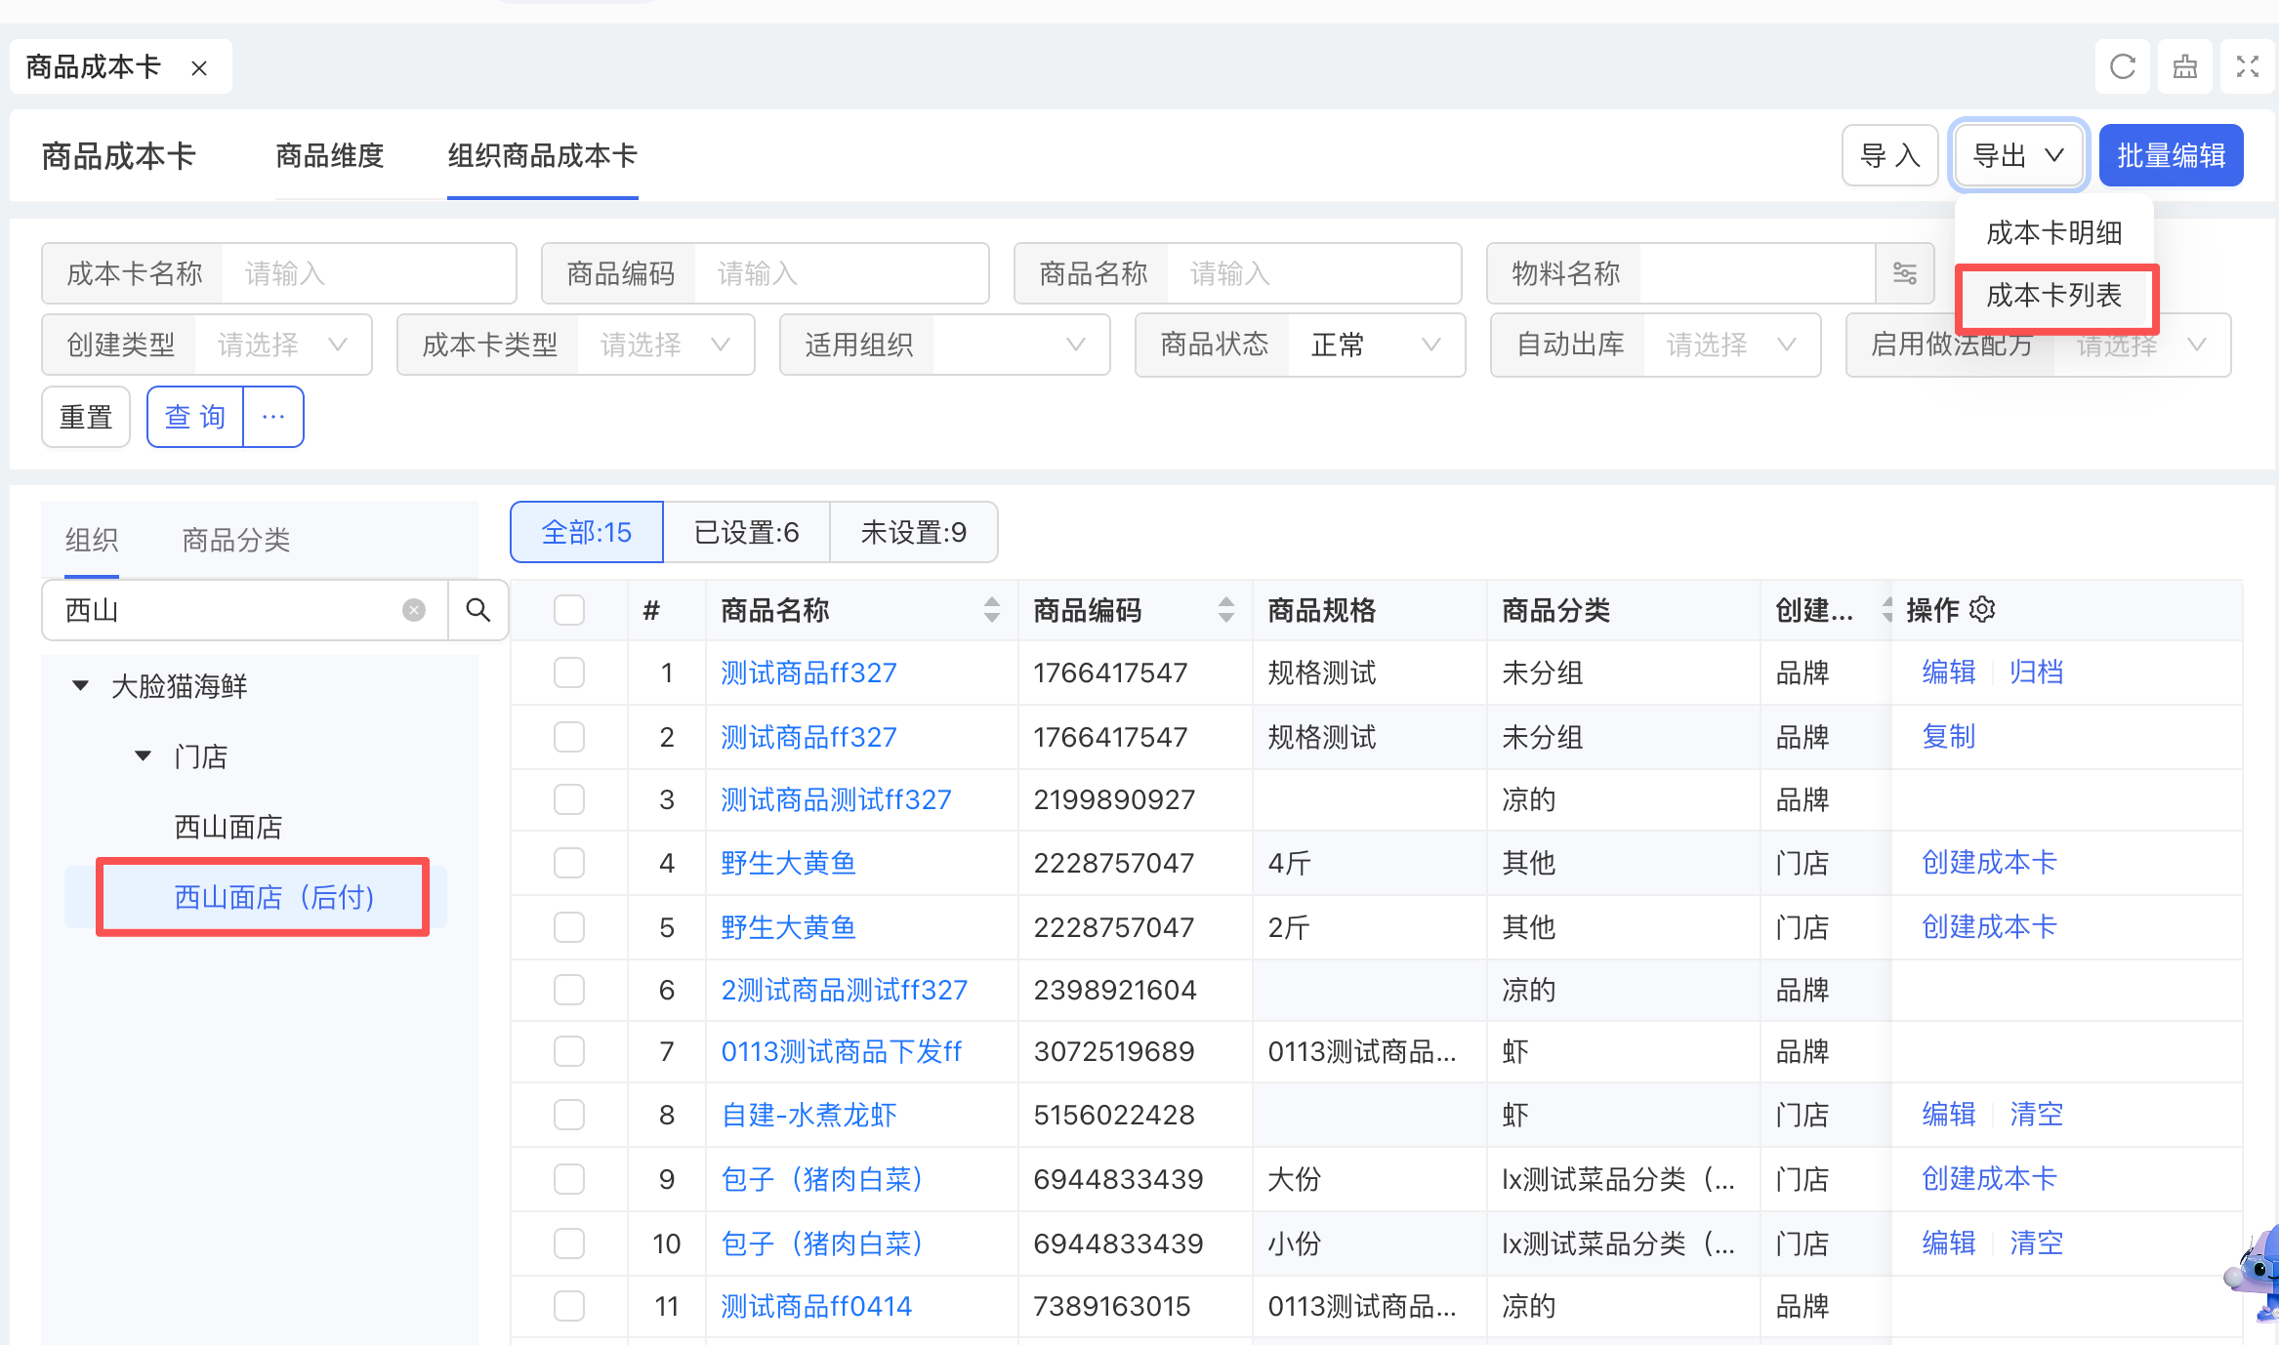Click the fullscreen expand icon

click(x=2247, y=67)
